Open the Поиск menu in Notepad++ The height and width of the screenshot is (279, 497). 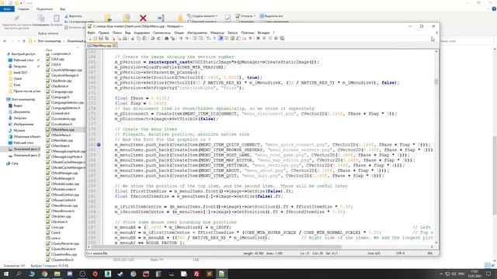[117, 33]
